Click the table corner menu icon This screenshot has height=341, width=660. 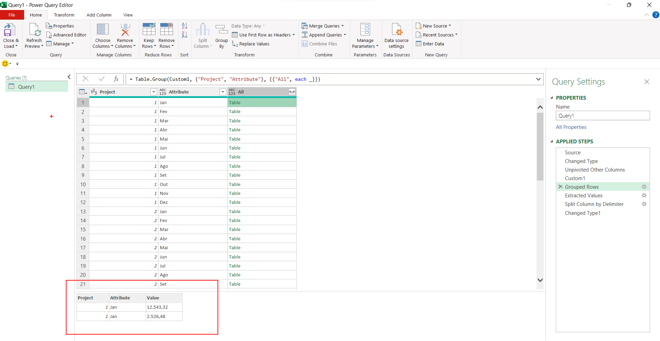click(x=83, y=92)
